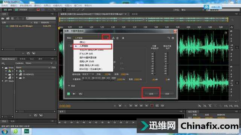
Task: Open the Effects menu
Action: click(x=47, y=6)
